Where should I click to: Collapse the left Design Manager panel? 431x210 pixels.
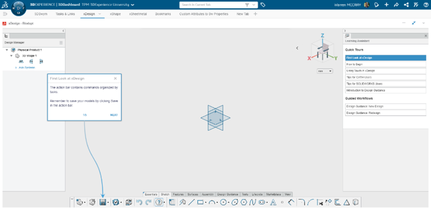[x=63, y=31]
